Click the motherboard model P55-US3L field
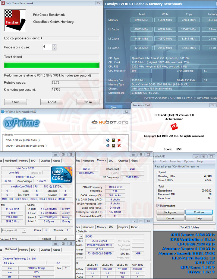The width and height of the screenshot is (217, 279). pyautogui.click(x=24, y=263)
